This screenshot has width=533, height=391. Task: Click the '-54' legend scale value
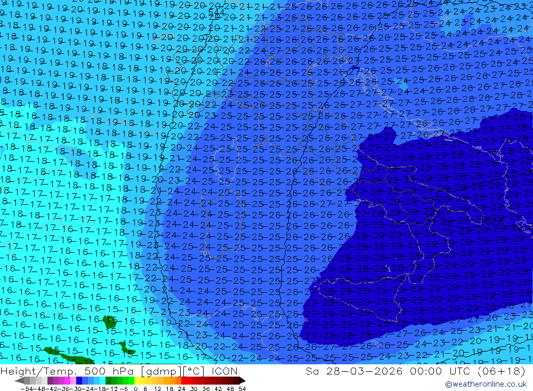coord(27,389)
